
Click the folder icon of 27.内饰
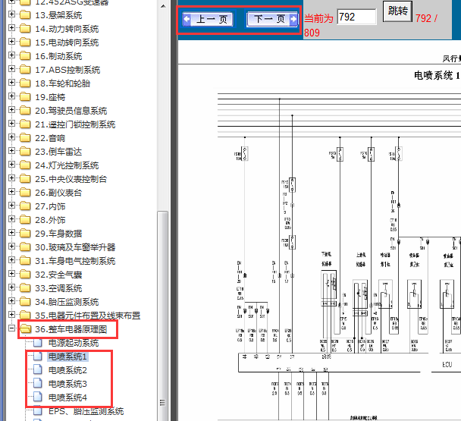tap(25, 206)
